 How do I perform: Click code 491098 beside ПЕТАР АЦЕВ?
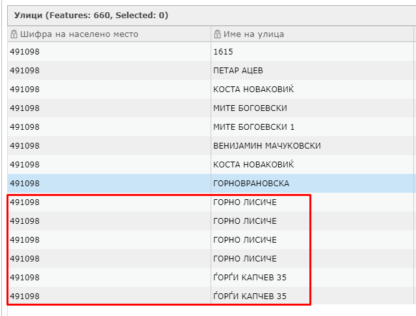coord(25,71)
